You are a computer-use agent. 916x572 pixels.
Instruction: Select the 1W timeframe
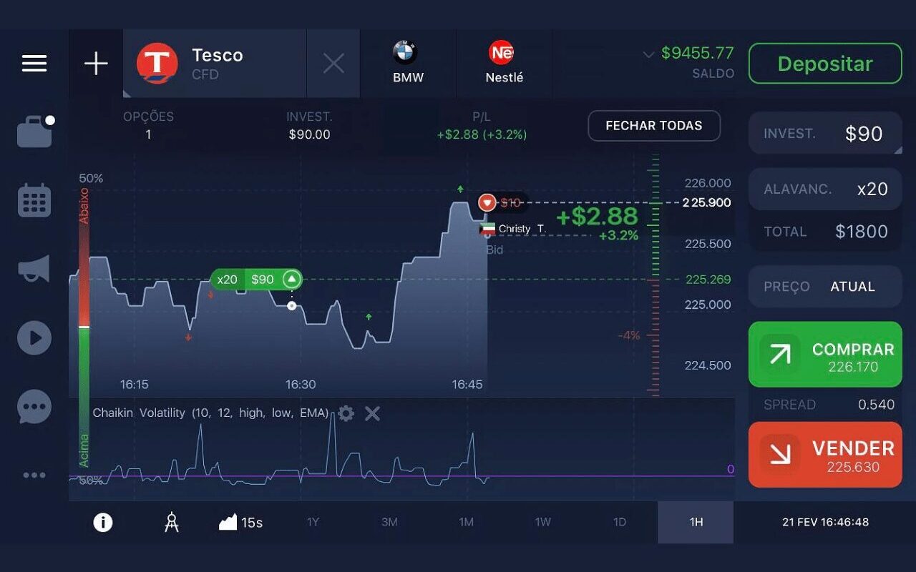(543, 522)
